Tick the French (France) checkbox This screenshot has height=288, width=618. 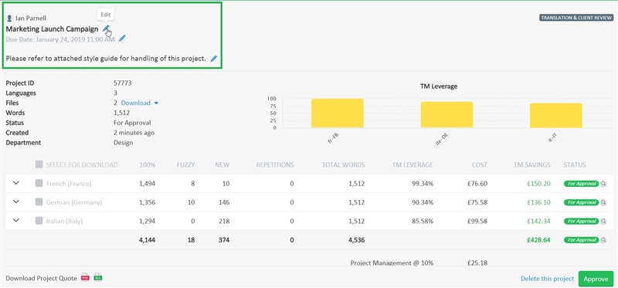tap(39, 183)
